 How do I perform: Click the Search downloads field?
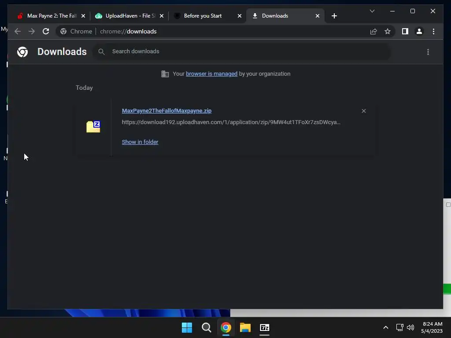click(242, 51)
